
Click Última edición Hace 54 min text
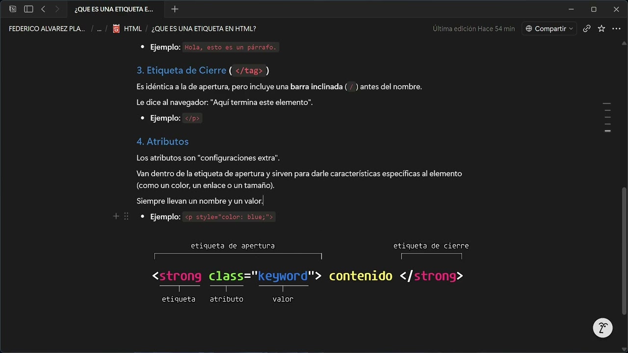coord(474,29)
